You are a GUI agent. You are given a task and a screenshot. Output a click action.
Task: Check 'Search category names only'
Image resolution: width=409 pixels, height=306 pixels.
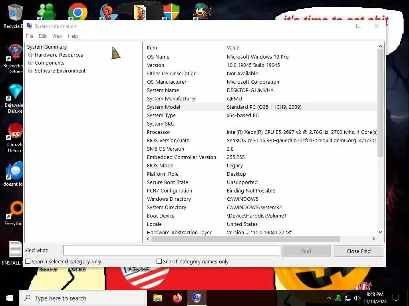point(159,261)
